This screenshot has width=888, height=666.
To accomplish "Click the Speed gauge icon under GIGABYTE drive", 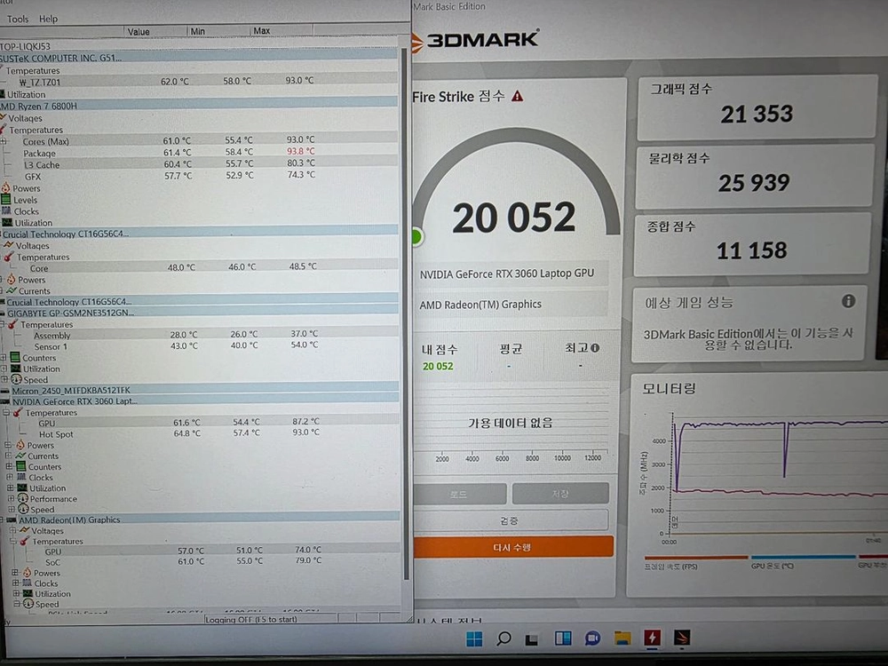I will [16, 379].
